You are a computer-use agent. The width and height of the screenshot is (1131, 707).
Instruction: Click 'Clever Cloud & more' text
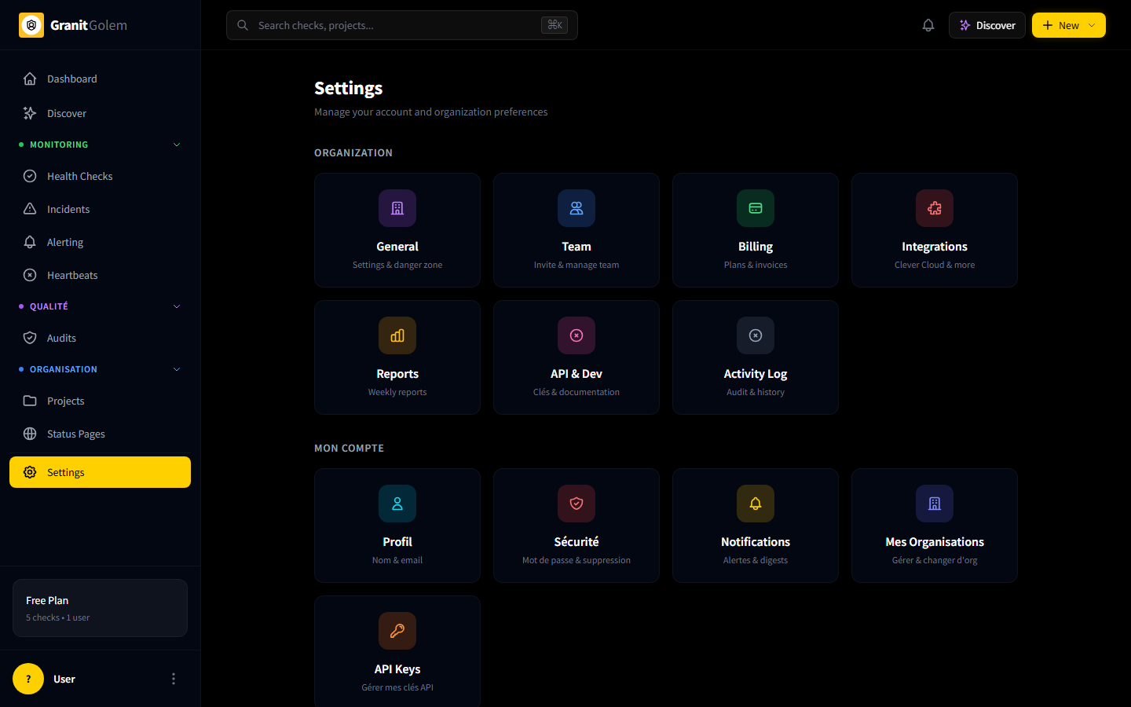point(935,265)
